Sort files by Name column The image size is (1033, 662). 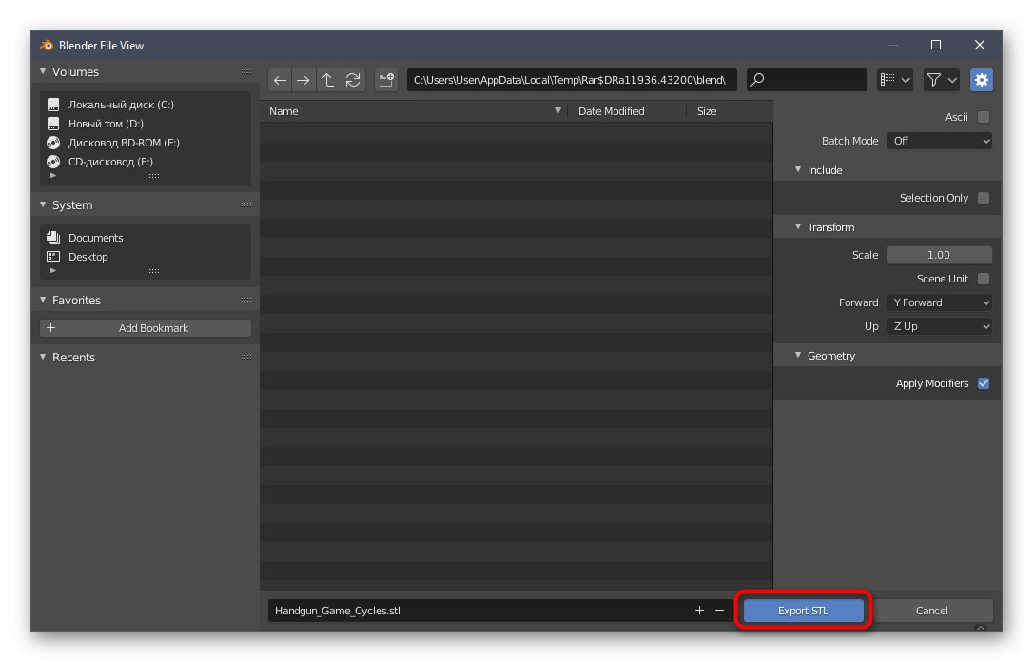click(414, 111)
